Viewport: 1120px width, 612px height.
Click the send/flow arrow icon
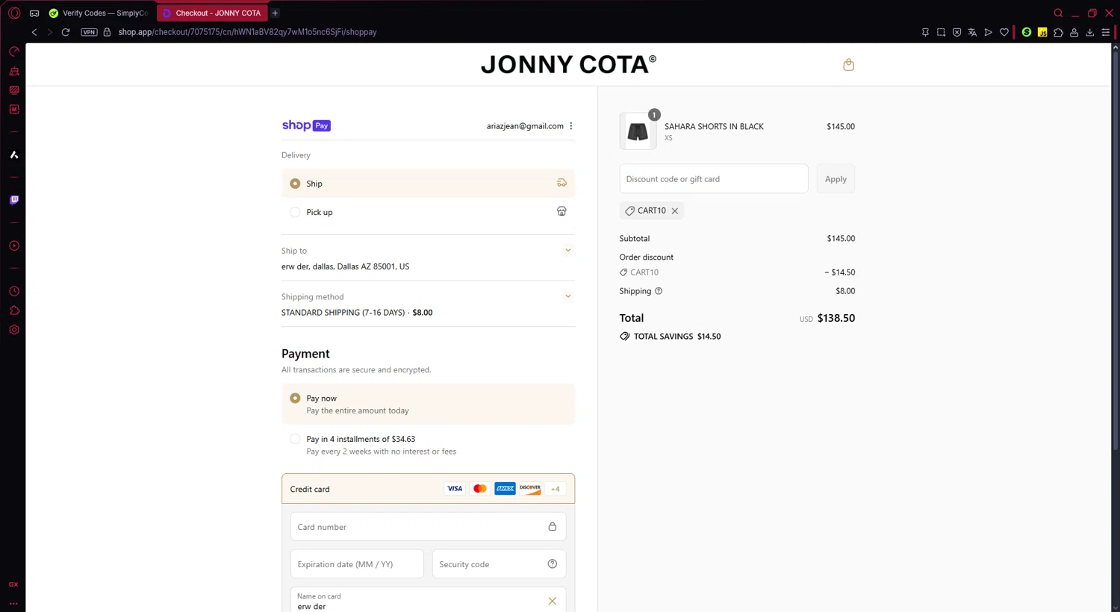coord(988,32)
